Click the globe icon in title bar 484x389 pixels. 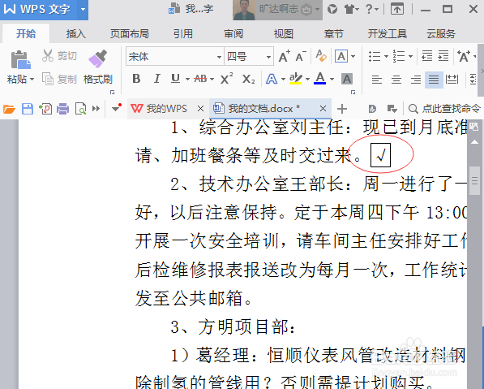pyautogui.click(x=332, y=9)
